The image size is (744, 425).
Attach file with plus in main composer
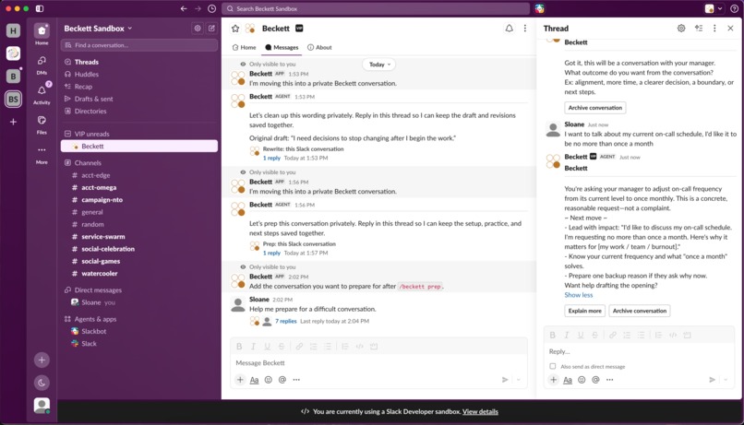(x=240, y=380)
